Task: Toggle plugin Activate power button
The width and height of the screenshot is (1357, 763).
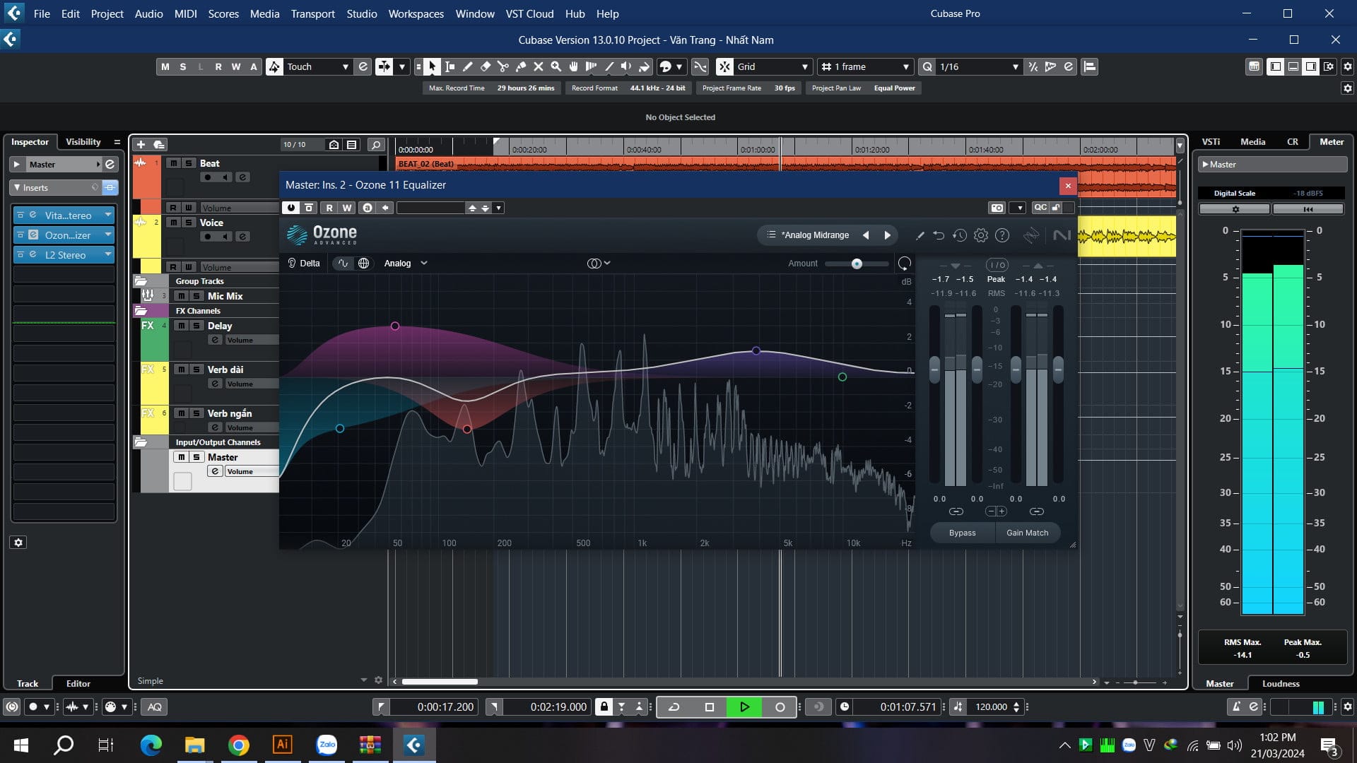Action: 290,208
